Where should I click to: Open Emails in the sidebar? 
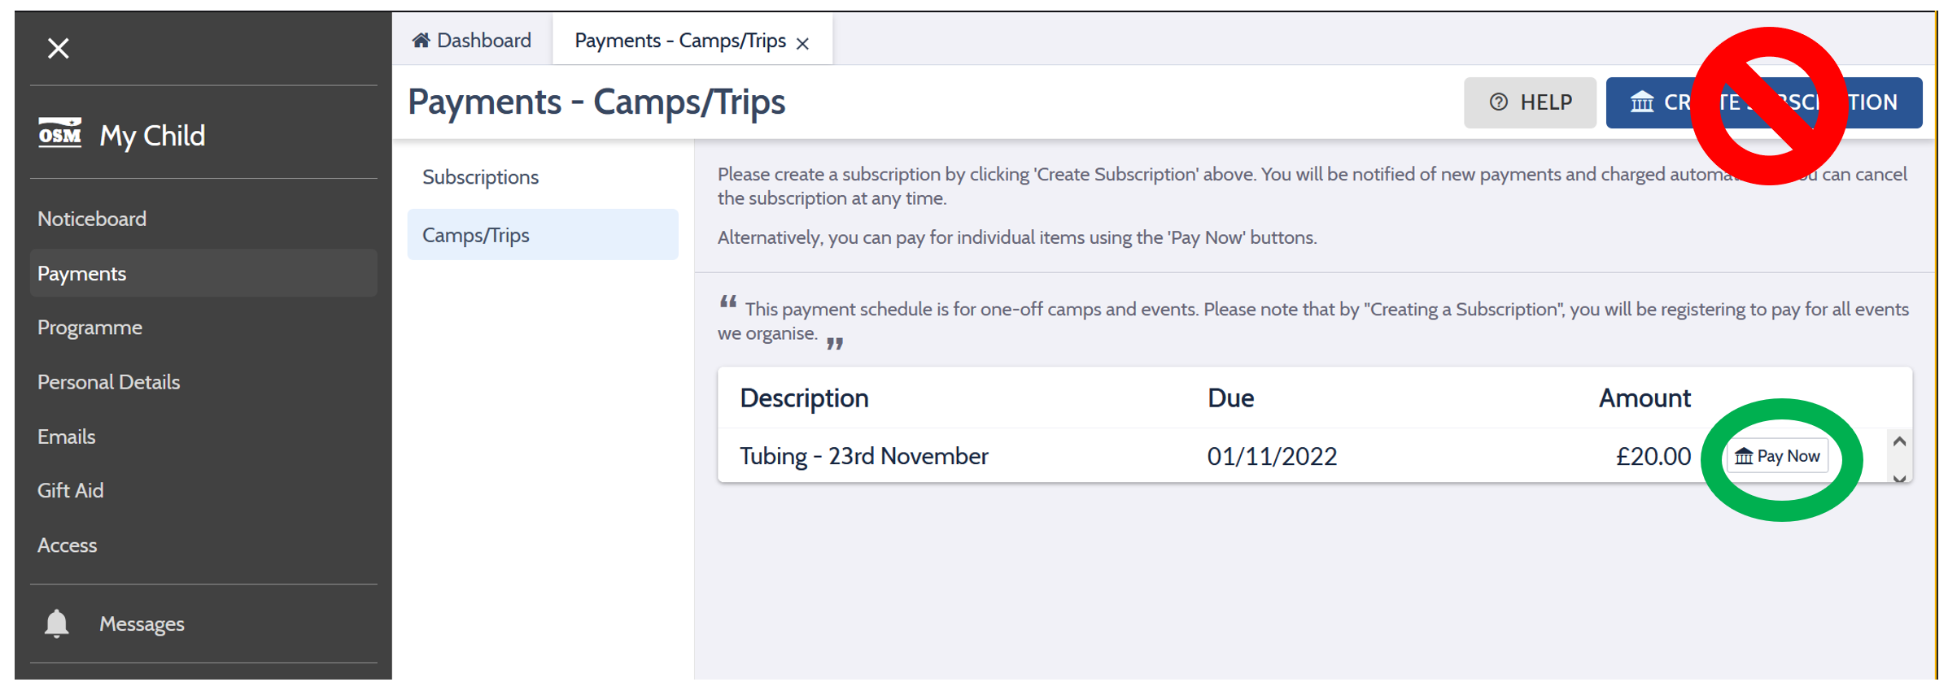tap(67, 437)
